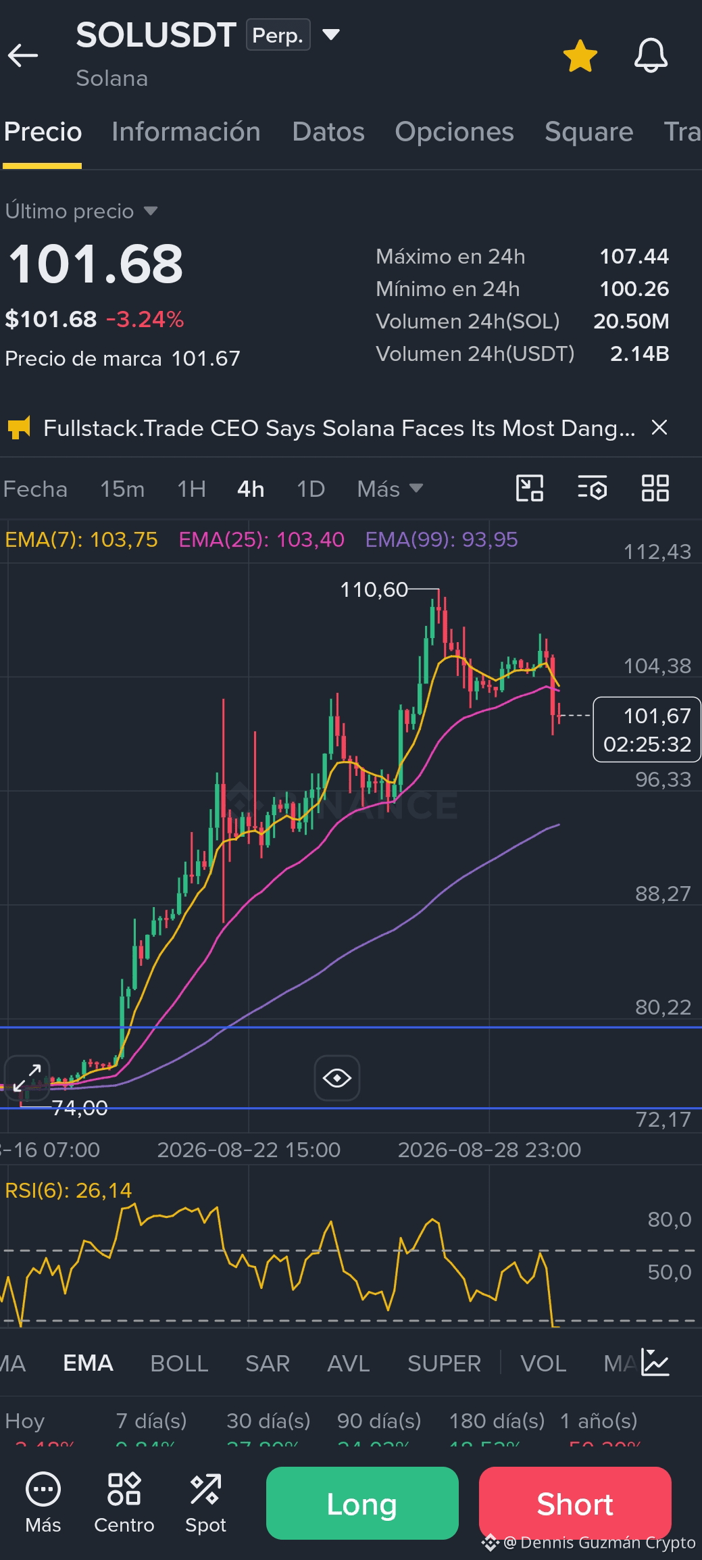The image size is (702, 1560).
Task: Open the Centro shortcut
Action: [124, 1502]
